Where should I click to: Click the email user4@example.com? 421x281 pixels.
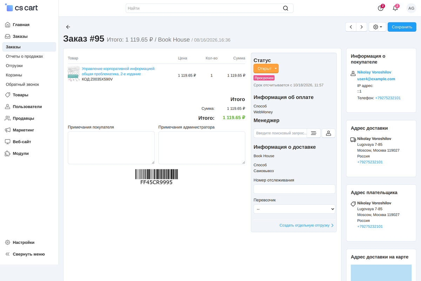click(376, 79)
